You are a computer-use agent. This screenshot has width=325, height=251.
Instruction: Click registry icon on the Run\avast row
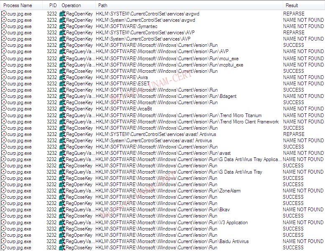pyautogui.click(x=62, y=153)
